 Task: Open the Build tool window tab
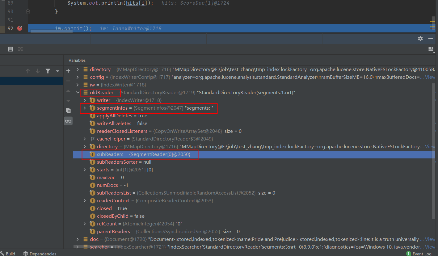[x=8, y=254]
